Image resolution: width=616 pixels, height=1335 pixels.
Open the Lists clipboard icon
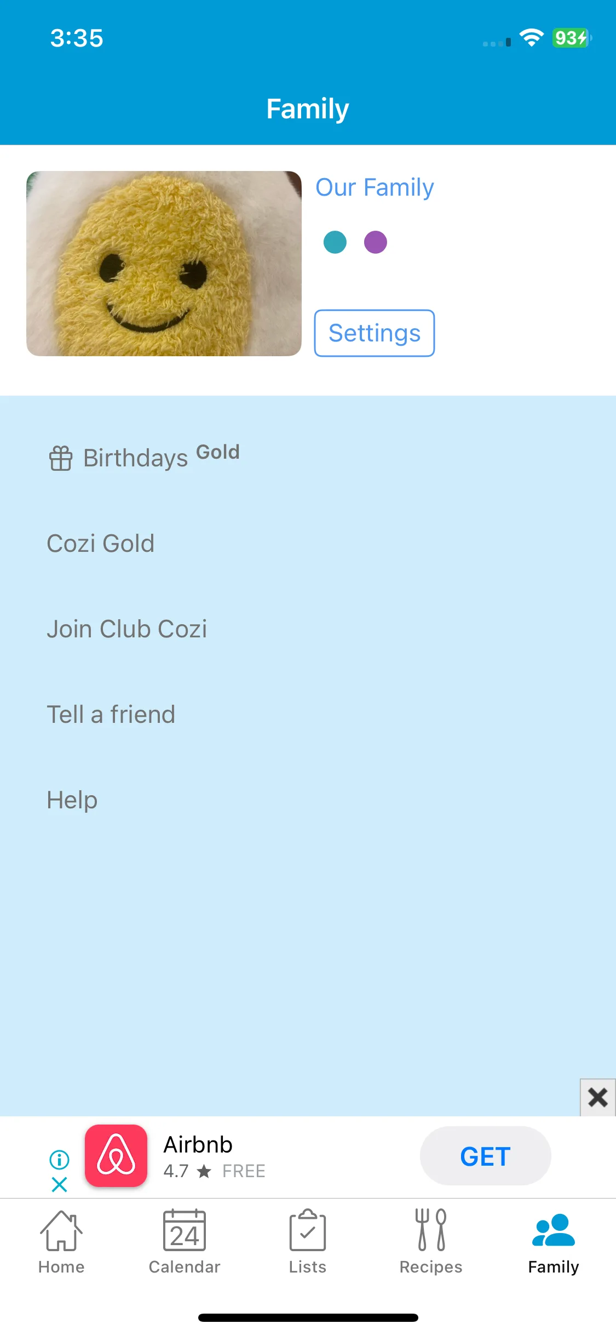coord(307,1231)
